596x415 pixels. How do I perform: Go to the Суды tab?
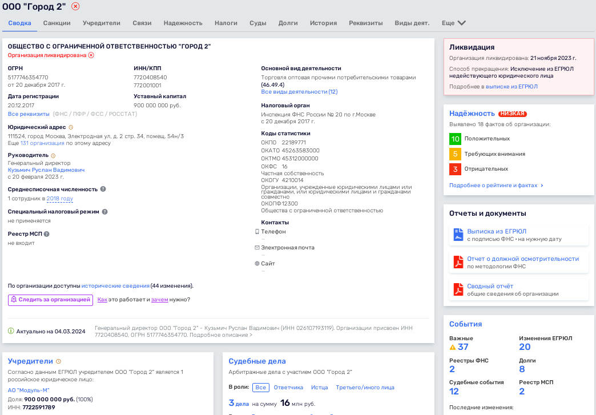click(x=257, y=23)
